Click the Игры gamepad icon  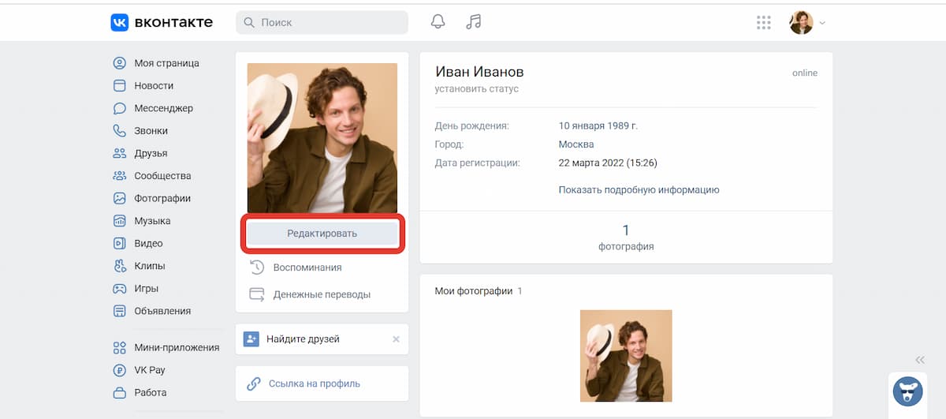[120, 289]
